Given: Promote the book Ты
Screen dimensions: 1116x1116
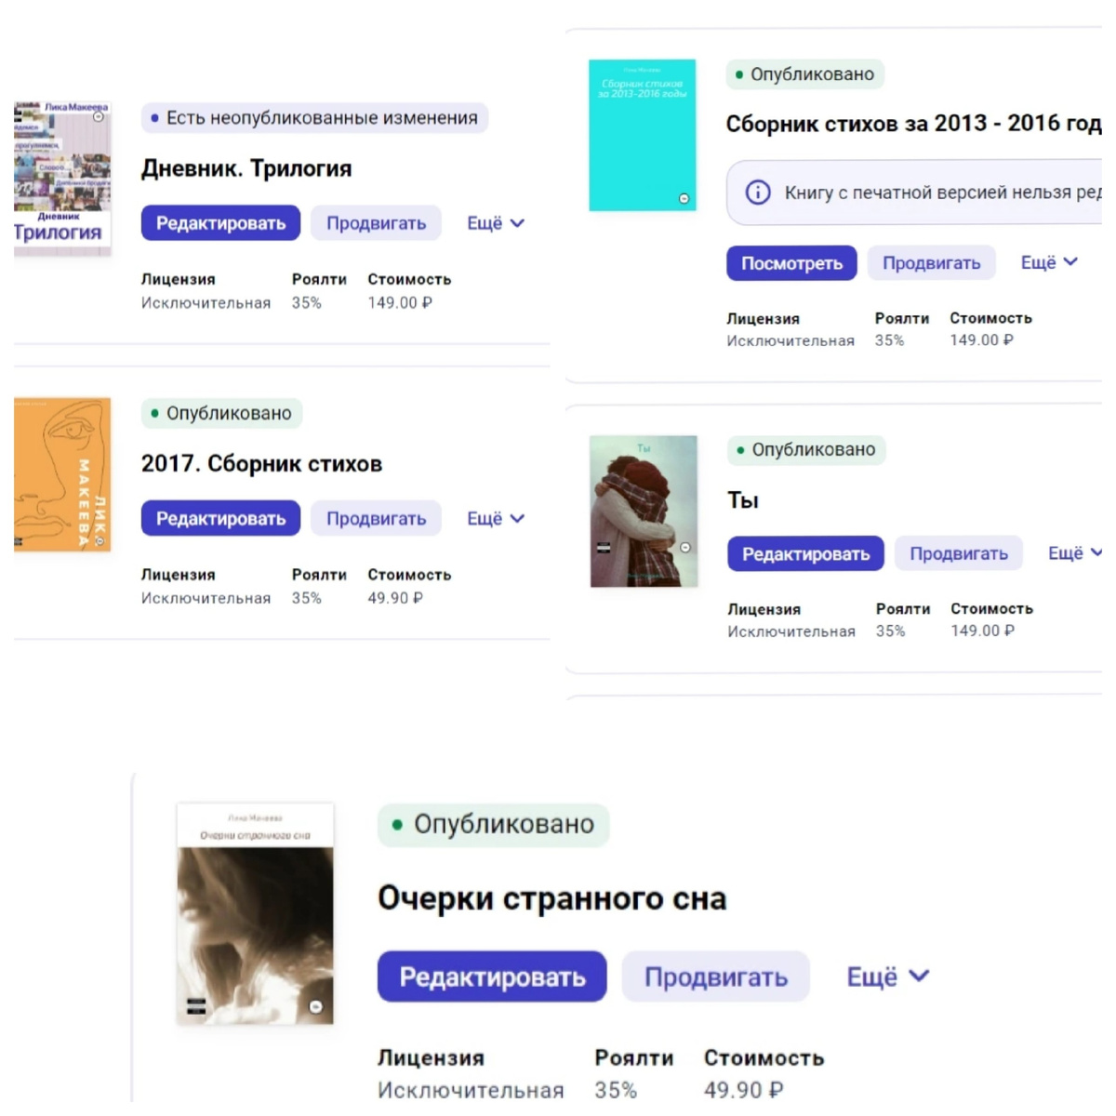Looking at the screenshot, I should (959, 552).
